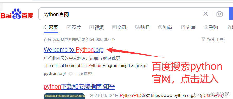Open the 视频 tab
233x99 pixels.
97,27
